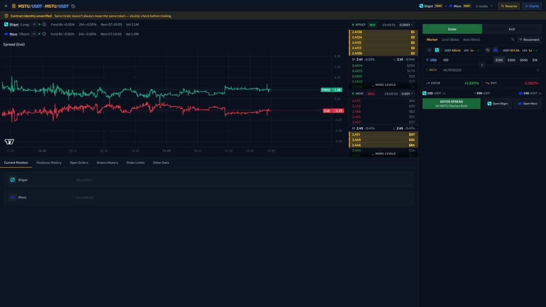Open the Order Limits tab
This screenshot has width=546, height=307.
[x=135, y=162]
